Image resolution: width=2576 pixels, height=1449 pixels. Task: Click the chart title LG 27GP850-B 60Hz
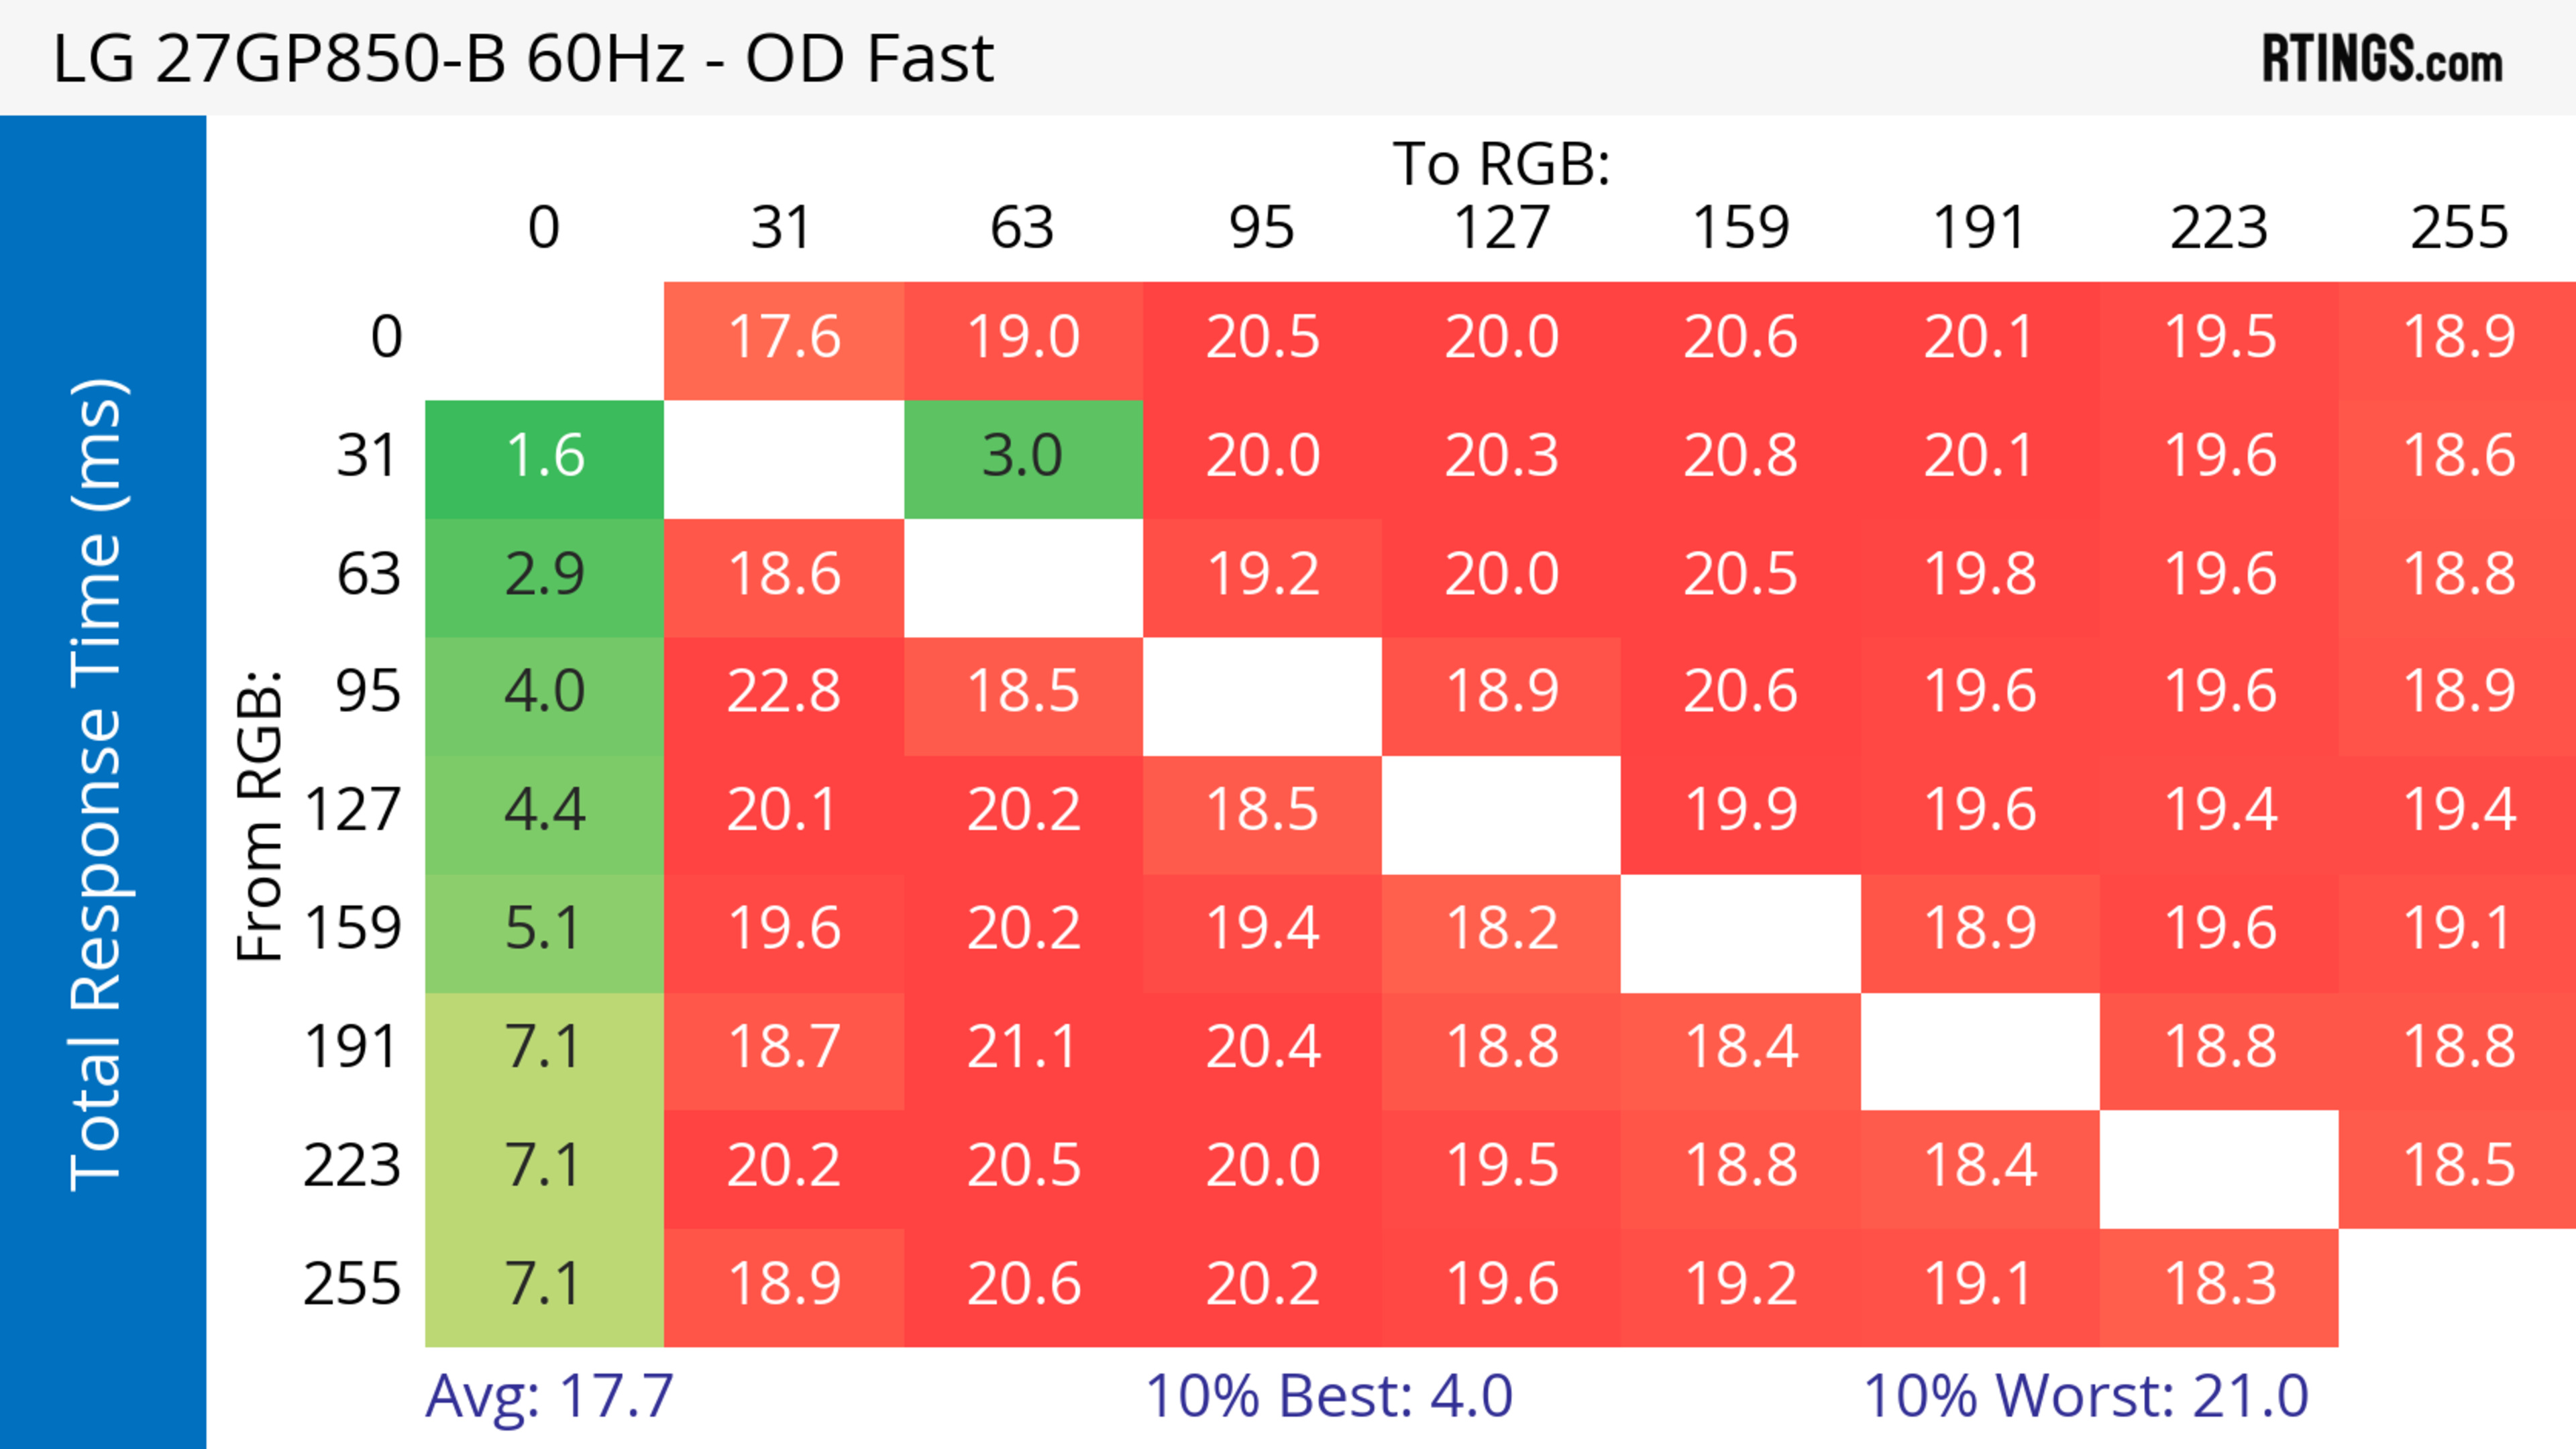pos(522,59)
